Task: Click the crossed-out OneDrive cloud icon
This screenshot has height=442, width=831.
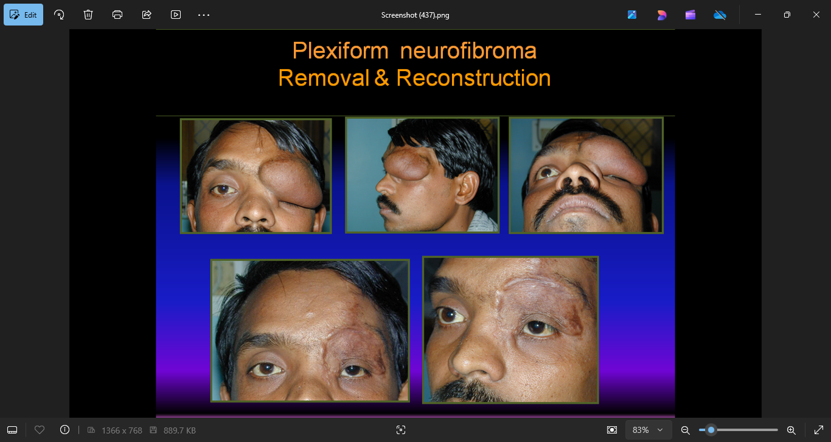Action: (x=720, y=15)
